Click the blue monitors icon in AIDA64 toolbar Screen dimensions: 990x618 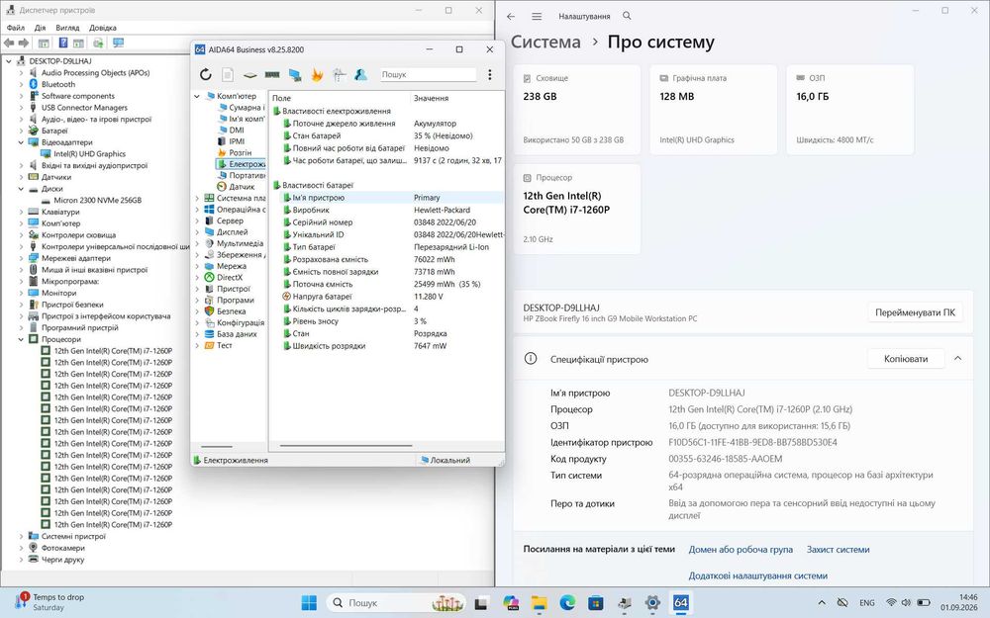[x=295, y=75]
